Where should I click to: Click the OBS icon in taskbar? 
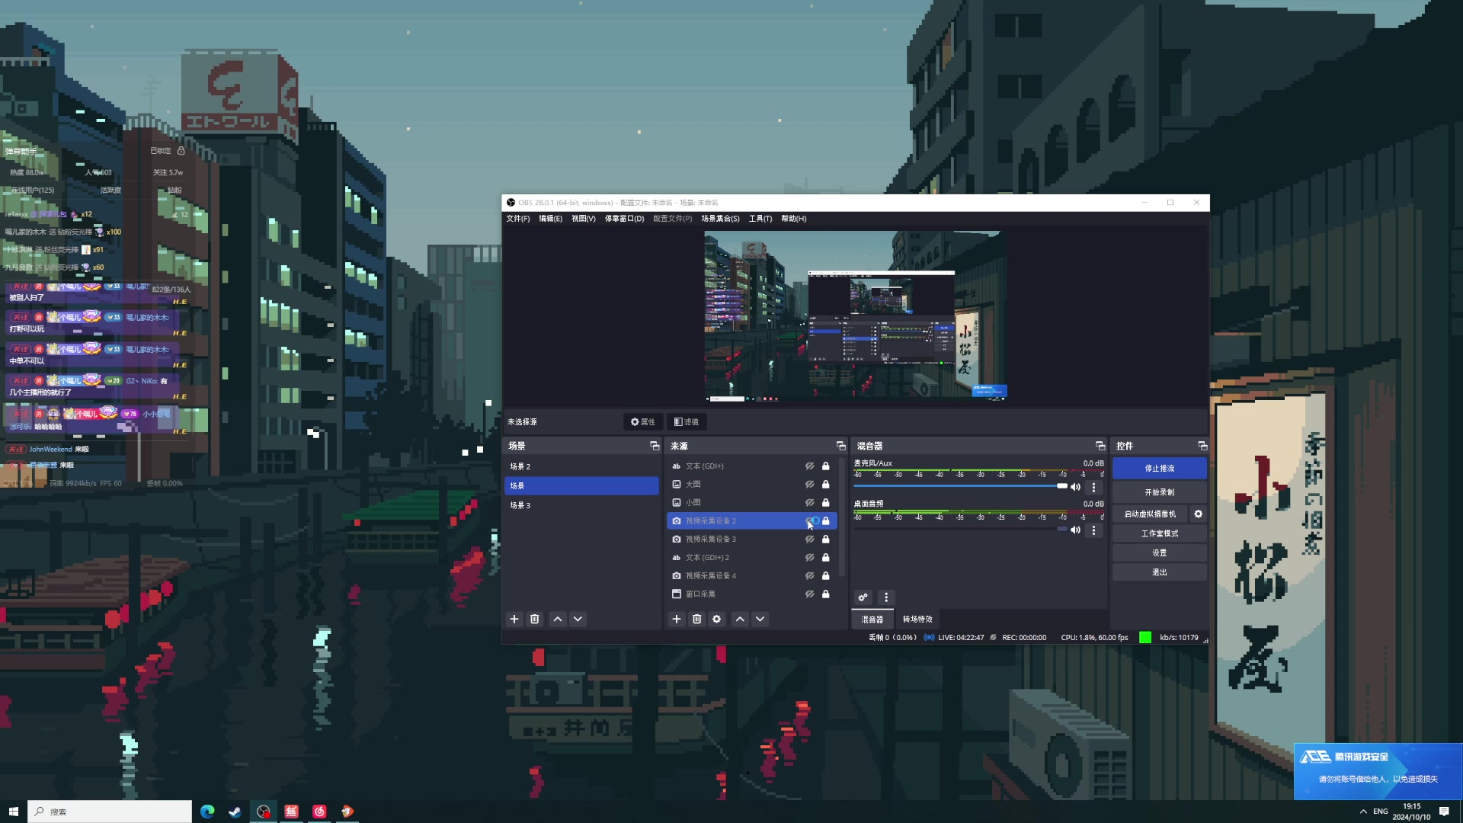click(263, 812)
